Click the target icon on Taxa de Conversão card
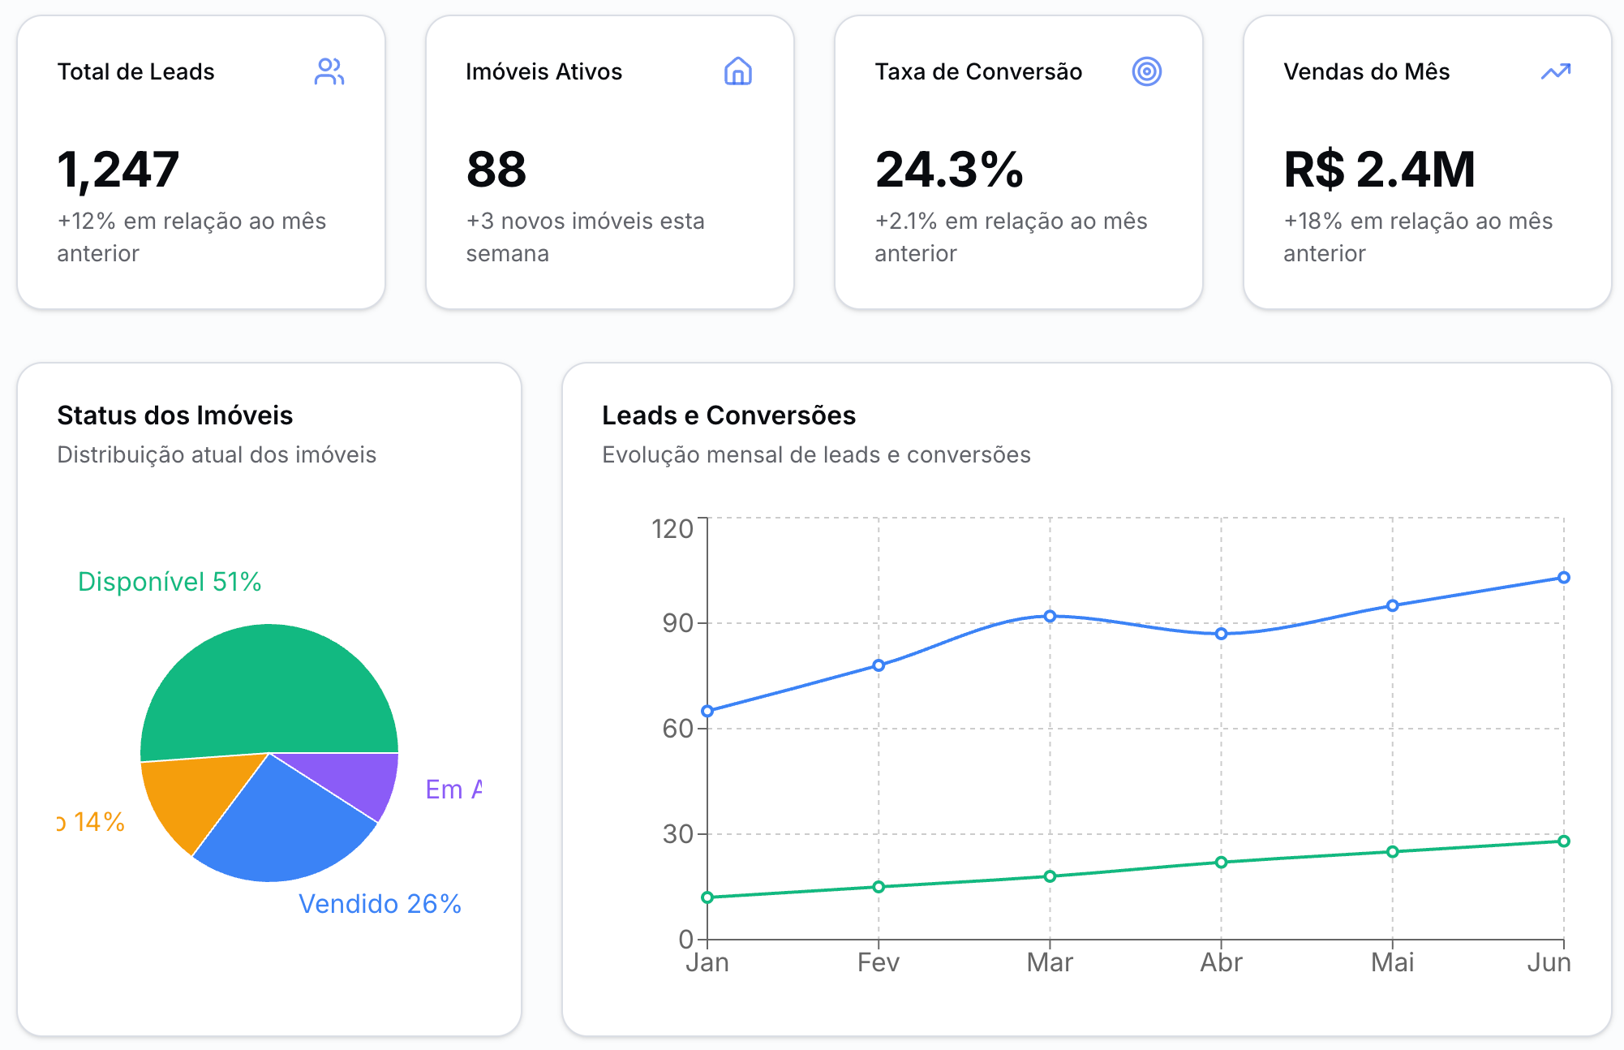The width and height of the screenshot is (1624, 1050). 1148,71
